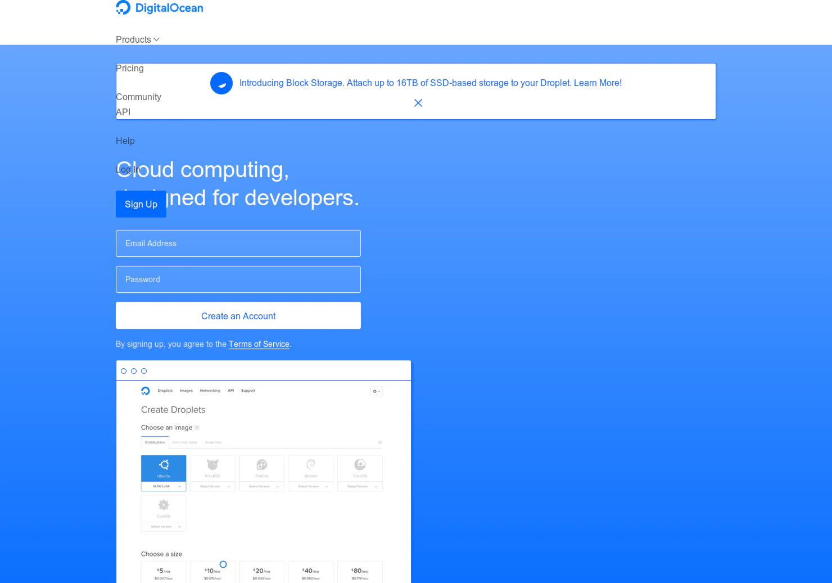Open the Networking menu in the droplet mockup
The width and height of the screenshot is (832, 583).
click(x=210, y=390)
